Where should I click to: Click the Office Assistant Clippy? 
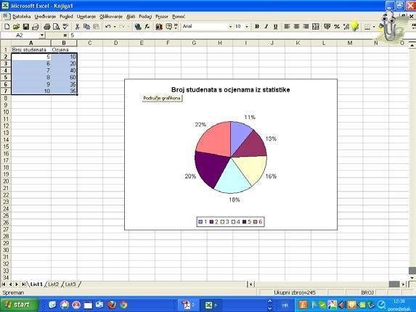click(390, 27)
